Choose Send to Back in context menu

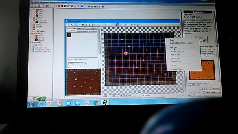[176, 58]
